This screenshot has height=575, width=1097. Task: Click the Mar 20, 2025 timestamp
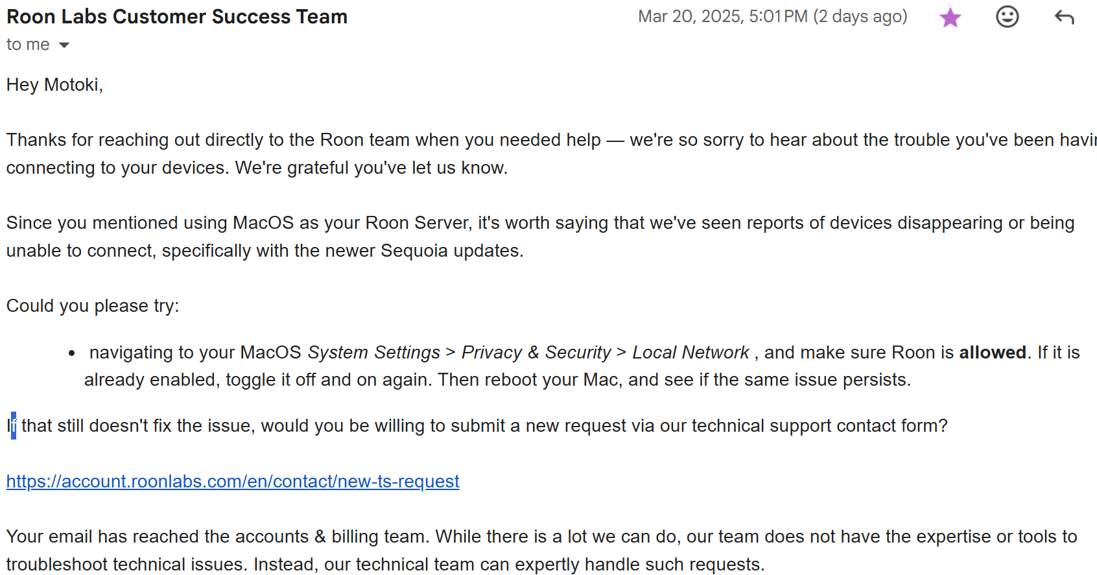723,16
